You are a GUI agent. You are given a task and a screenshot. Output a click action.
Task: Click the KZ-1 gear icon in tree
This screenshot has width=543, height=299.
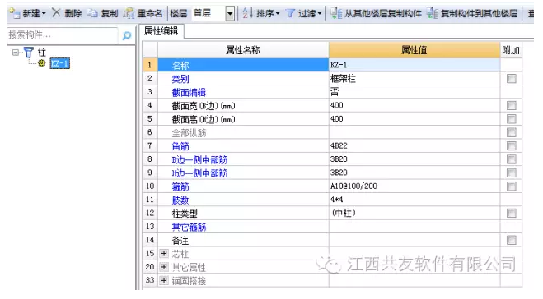(x=42, y=63)
